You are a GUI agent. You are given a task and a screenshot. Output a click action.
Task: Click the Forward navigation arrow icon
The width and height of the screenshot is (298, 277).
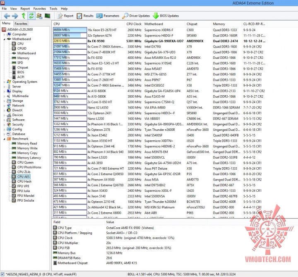[15, 16]
